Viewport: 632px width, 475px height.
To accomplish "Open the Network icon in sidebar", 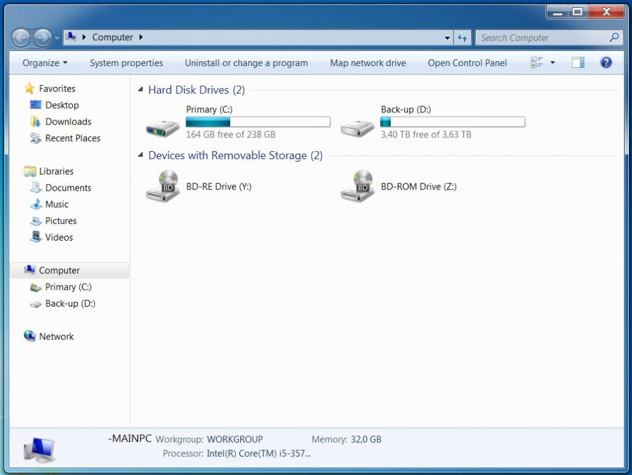I will [x=30, y=336].
